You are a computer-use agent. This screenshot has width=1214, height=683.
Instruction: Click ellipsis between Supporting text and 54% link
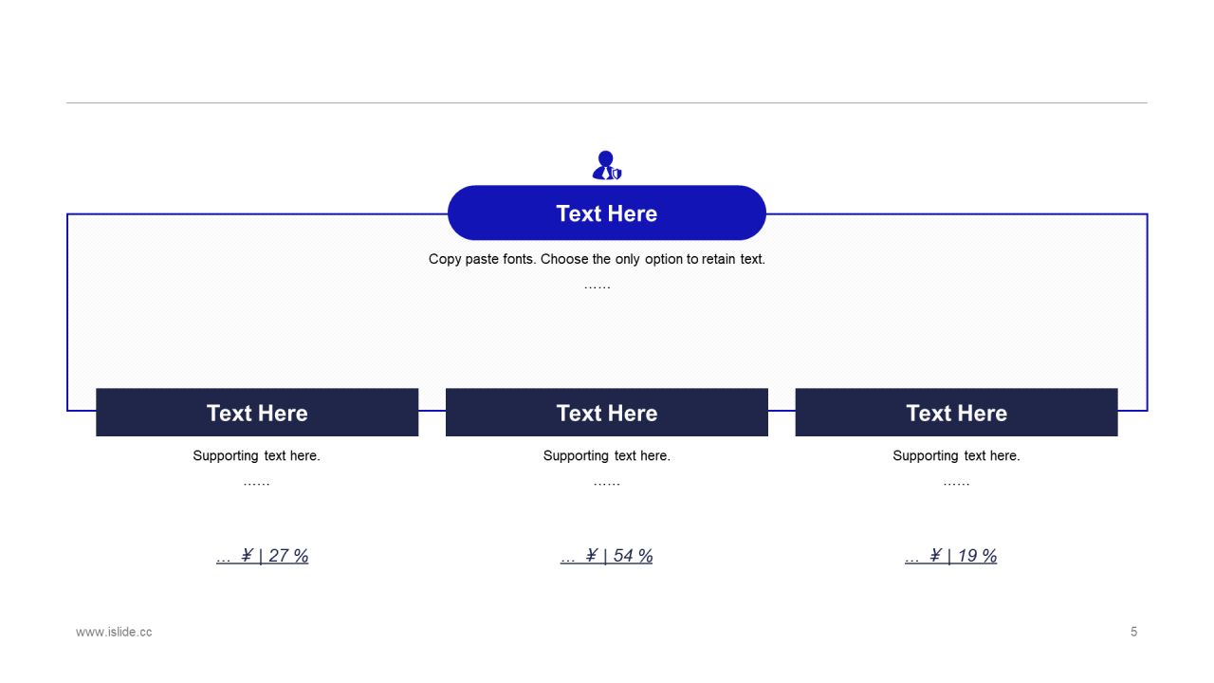click(607, 483)
